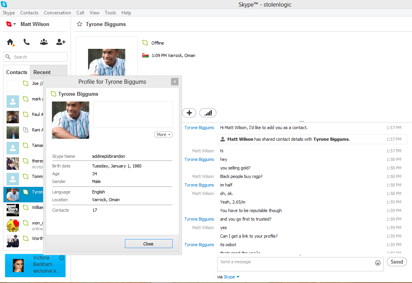
Task: Open the Skype Home icon
Action: tap(10, 42)
